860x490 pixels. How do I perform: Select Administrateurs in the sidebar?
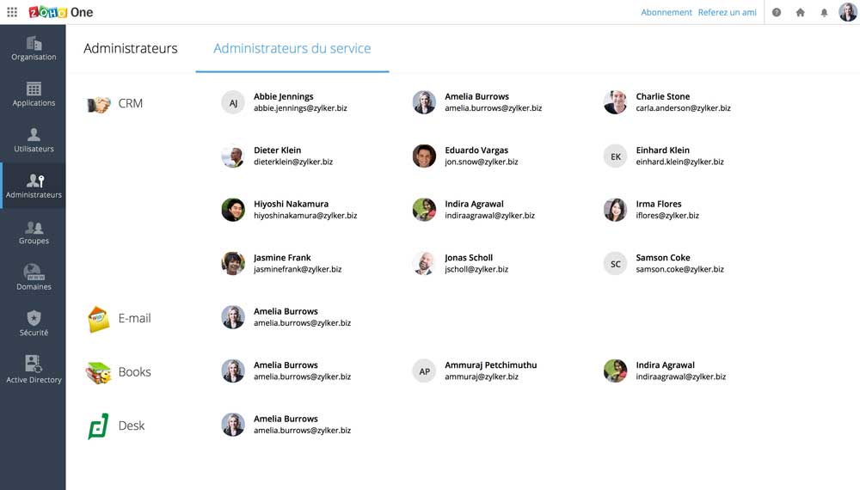coord(34,186)
